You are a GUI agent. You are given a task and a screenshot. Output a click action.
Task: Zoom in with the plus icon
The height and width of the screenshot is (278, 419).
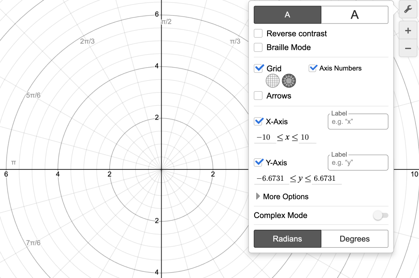pyautogui.click(x=408, y=31)
